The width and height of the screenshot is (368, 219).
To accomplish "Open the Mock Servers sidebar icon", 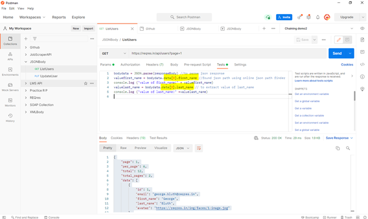I will pyautogui.click(x=10, y=87).
